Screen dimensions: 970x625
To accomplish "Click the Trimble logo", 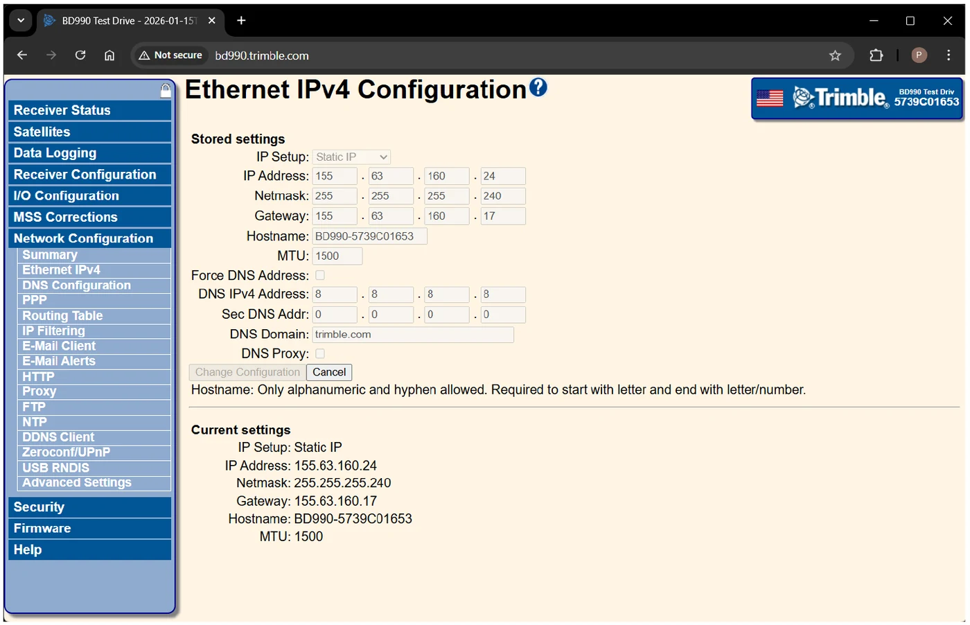I will [x=840, y=98].
